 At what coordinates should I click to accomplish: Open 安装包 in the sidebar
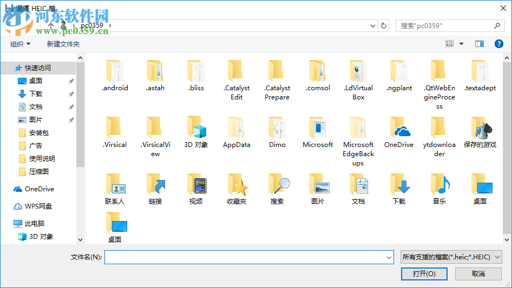38,133
